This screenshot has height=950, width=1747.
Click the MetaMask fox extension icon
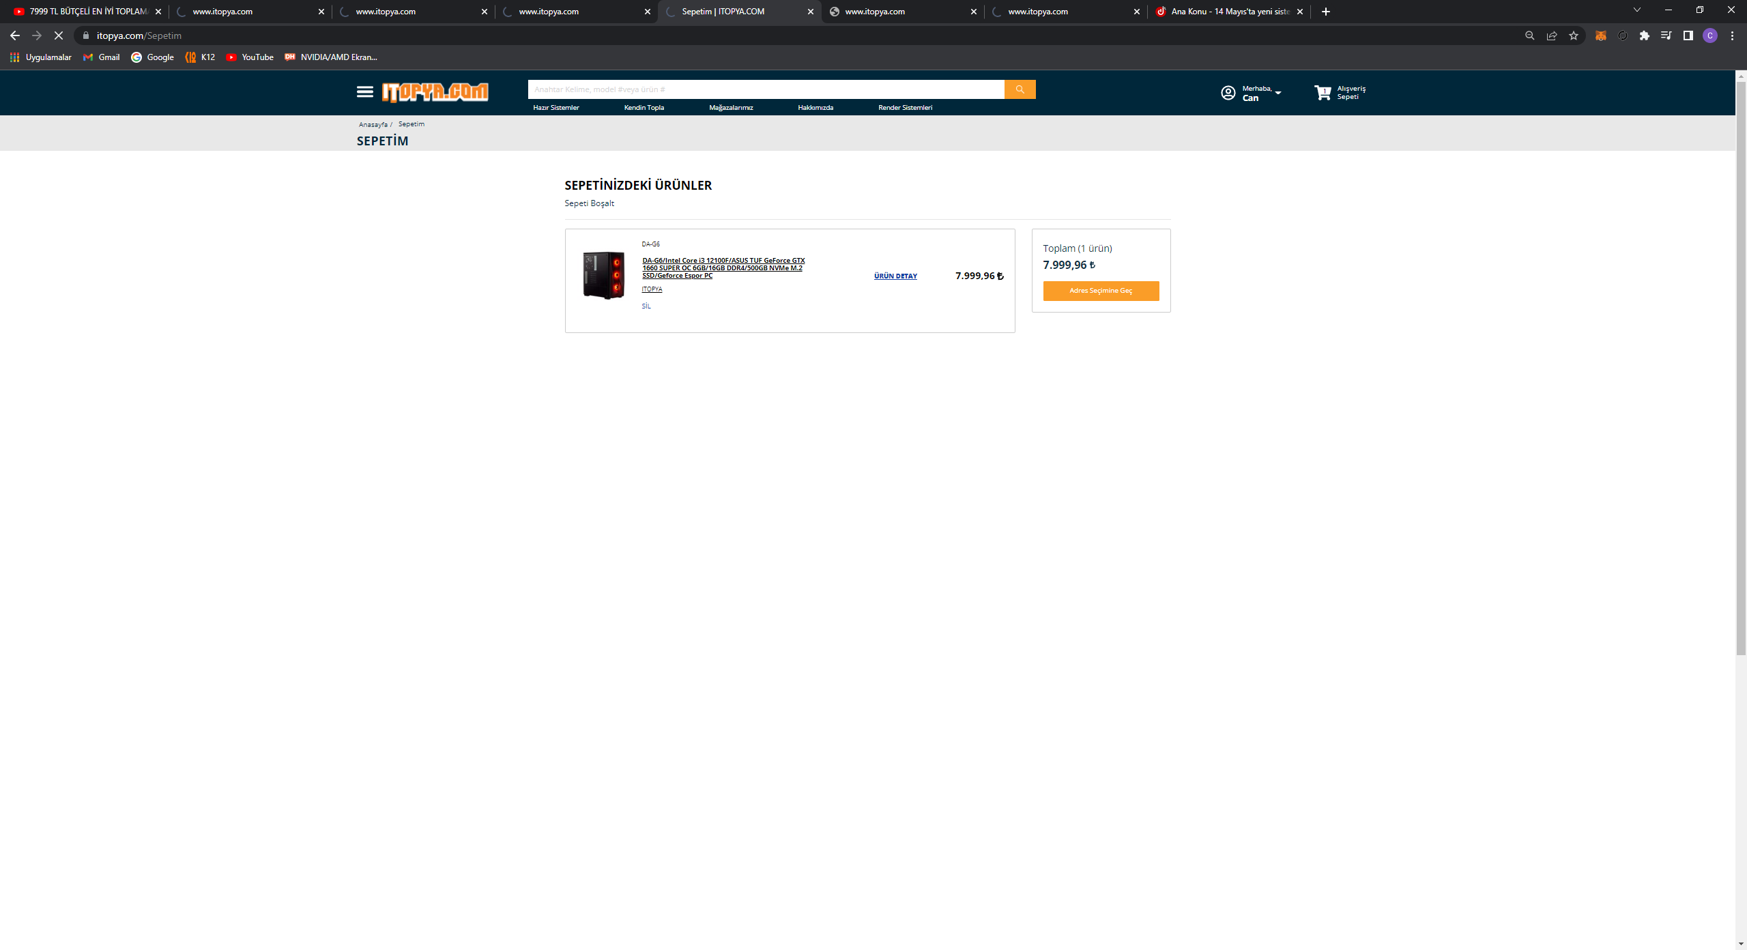point(1601,35)
